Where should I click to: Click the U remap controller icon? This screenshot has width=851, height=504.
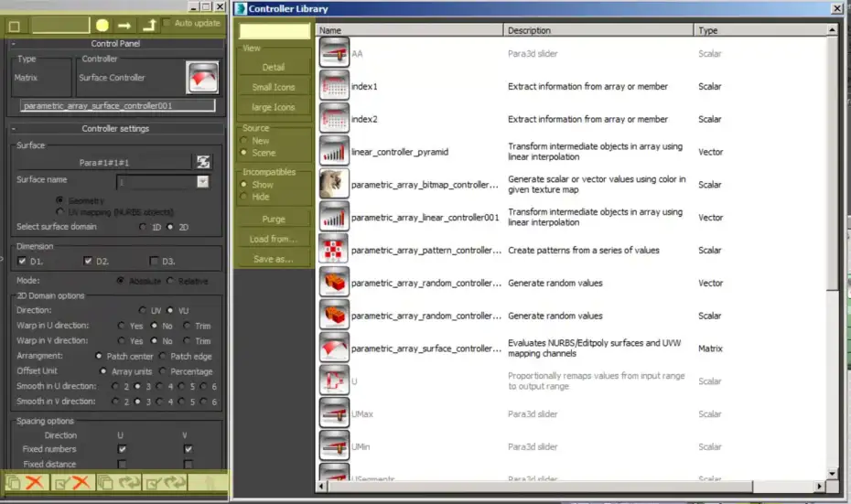click(x=334, y=381)
